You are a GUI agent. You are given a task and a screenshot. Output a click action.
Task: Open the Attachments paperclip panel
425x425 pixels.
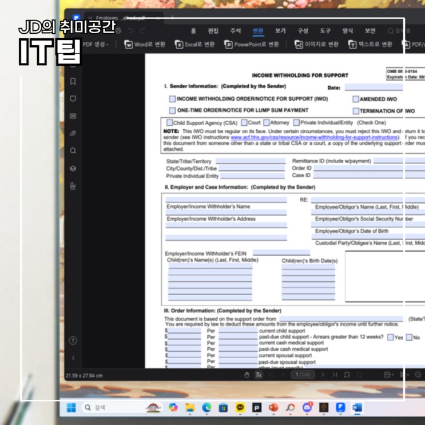click(x=73, y=133)
